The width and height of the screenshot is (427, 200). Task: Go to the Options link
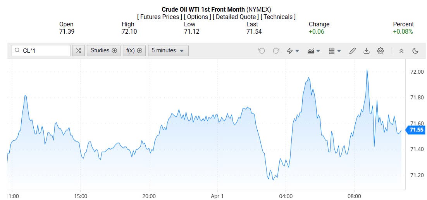(198, 17)
